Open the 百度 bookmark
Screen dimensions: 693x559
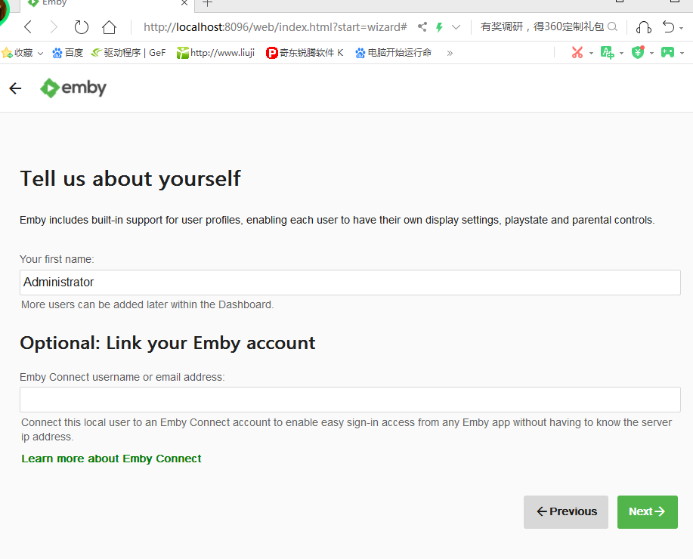[x=67, y=53]
